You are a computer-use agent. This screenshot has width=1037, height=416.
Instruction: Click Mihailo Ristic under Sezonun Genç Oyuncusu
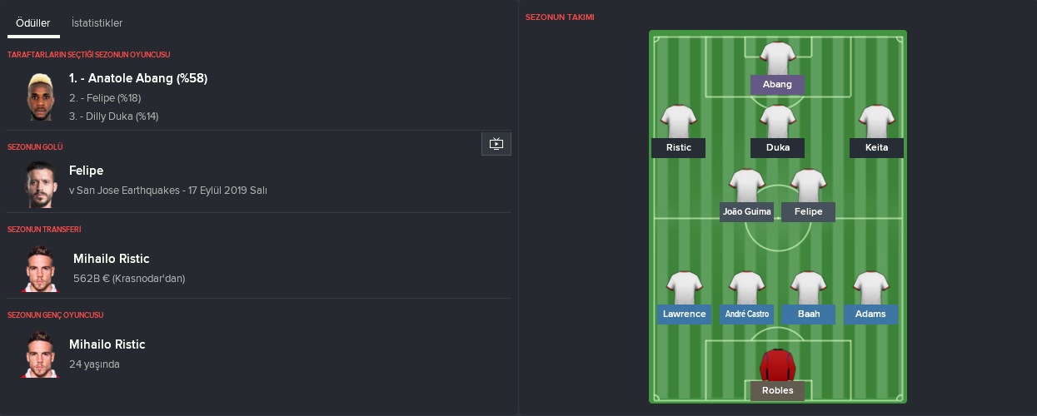coord(107,344)
